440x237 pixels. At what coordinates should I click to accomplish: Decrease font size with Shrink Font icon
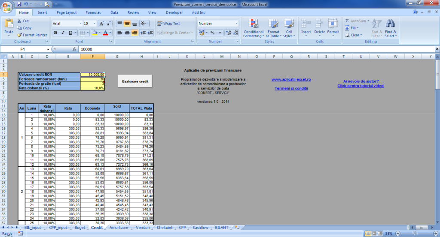click(109, 24)
